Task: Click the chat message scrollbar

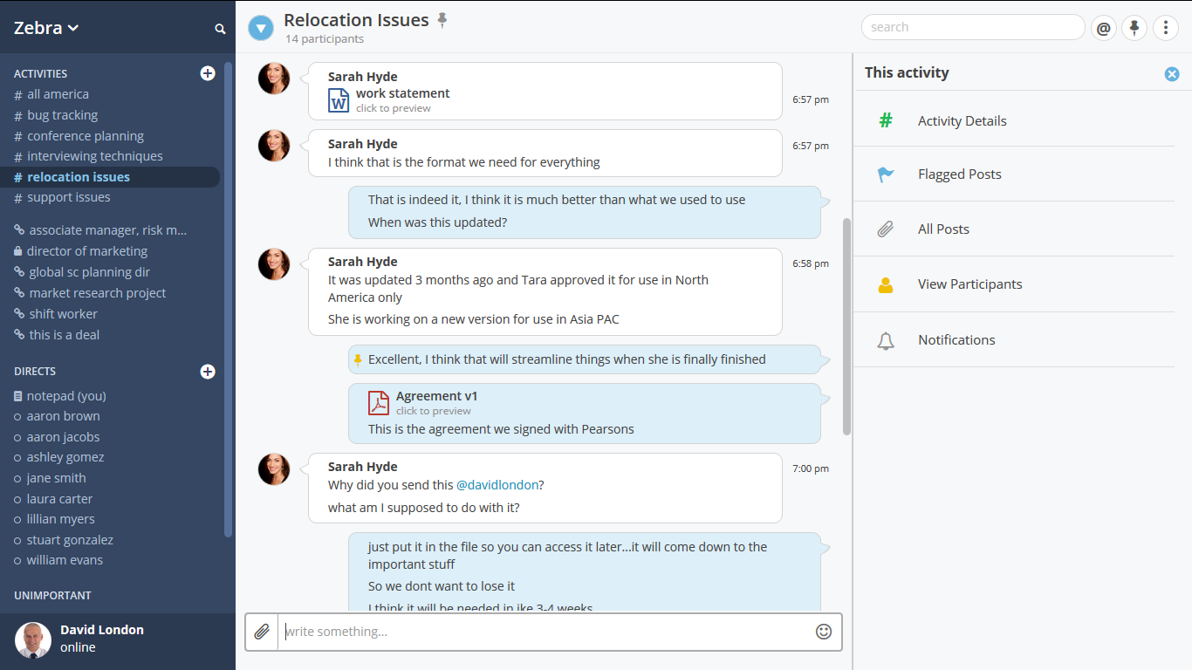Action: (x=846, y=326)
